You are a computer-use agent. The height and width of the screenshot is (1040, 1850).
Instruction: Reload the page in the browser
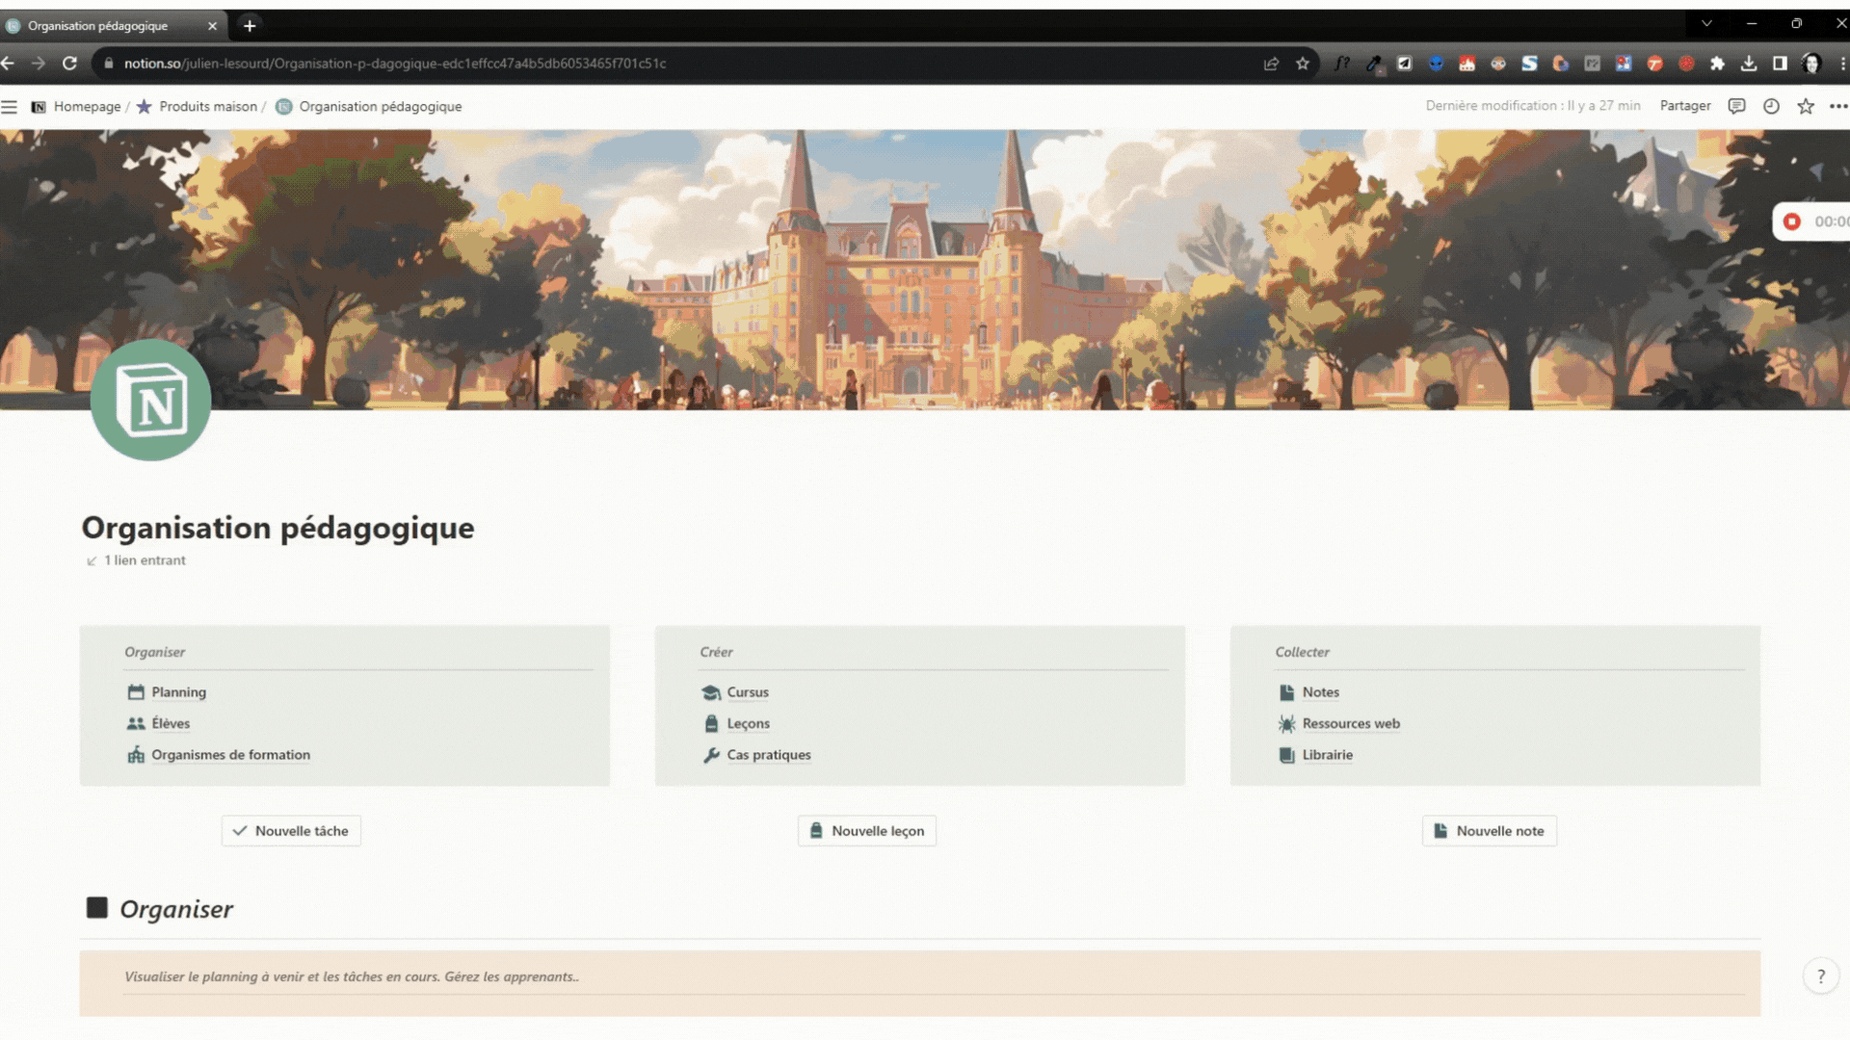(x=69, y=64)
